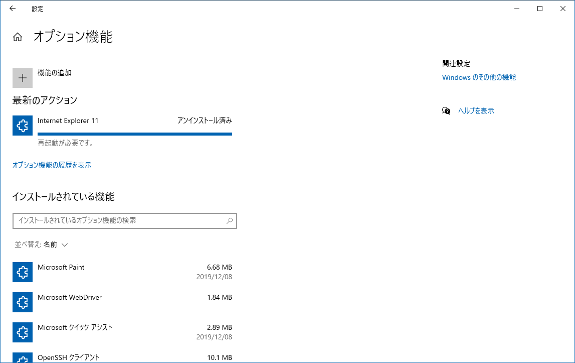Click the Internet Explorer 11 puzzle icon
Viewport: 575px width, 363px height.
click(23, 126)
